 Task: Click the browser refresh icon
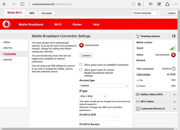[22, 4]
